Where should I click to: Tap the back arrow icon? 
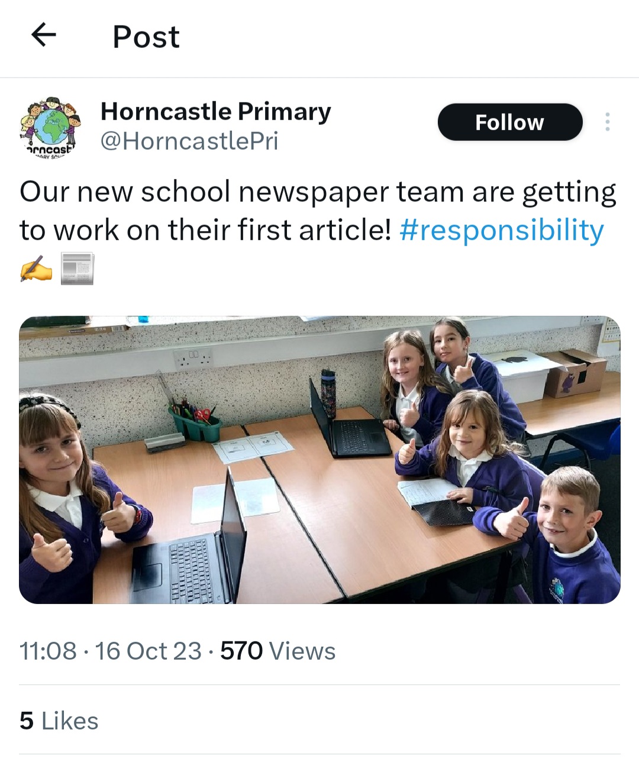pyautogui.click(x=43, y=35)
